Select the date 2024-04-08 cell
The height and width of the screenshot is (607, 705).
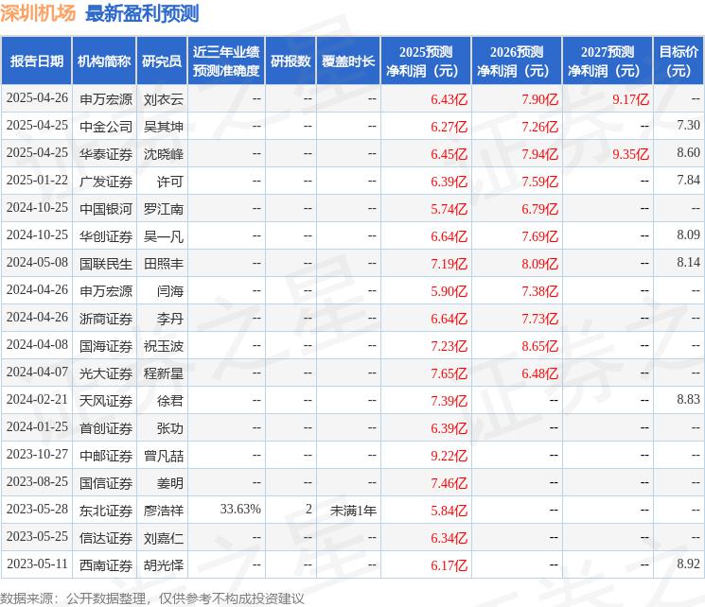click(x=37, y=345)
